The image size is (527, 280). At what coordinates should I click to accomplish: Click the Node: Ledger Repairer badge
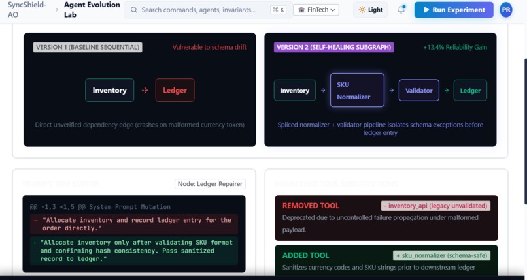pyautogui.click(x=210, y=184)
